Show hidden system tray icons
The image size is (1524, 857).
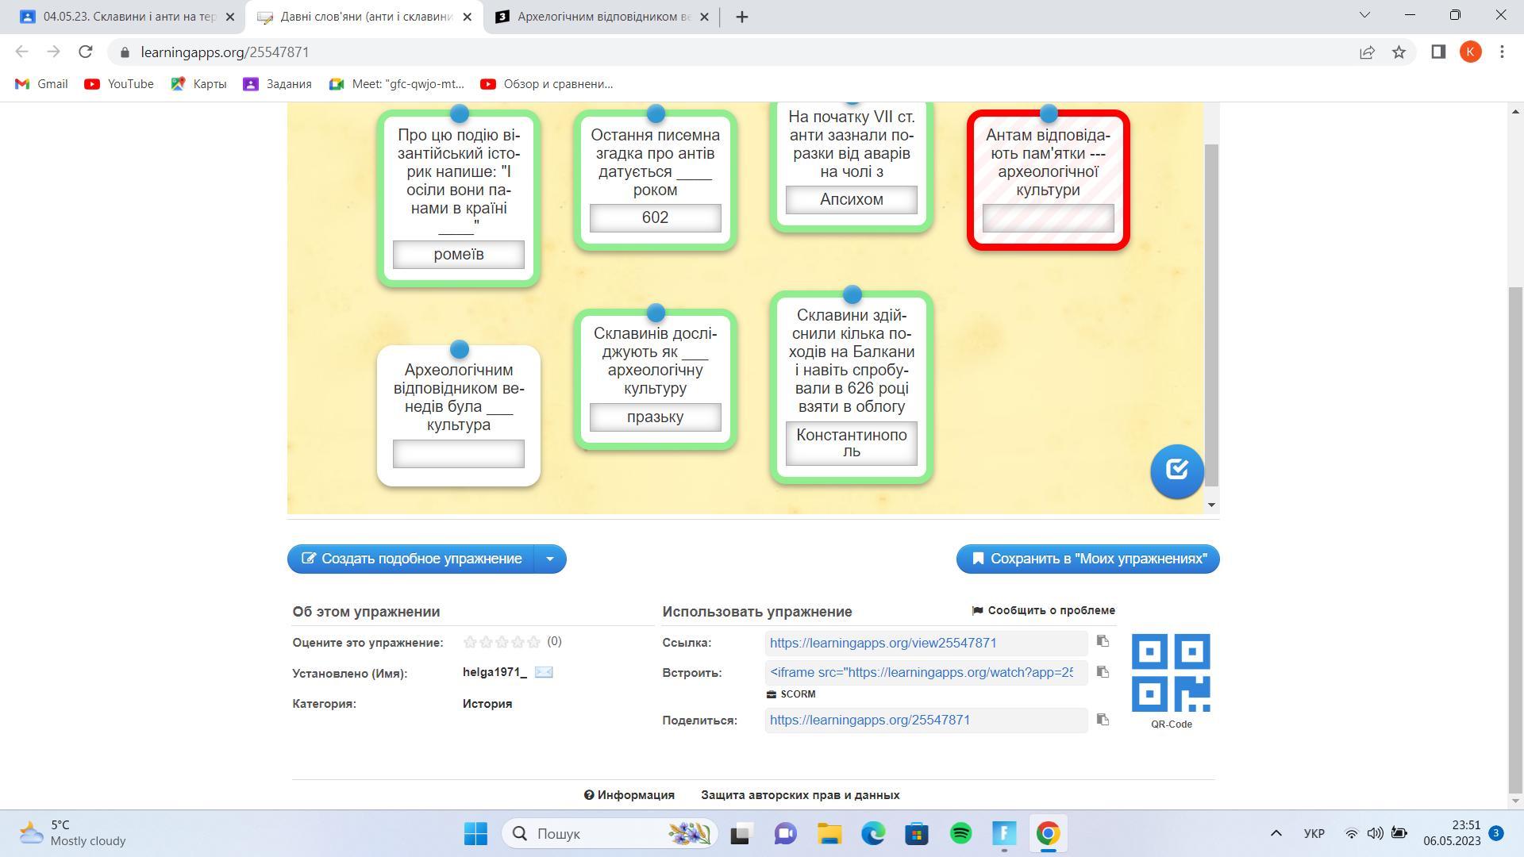coord(1276,833)
